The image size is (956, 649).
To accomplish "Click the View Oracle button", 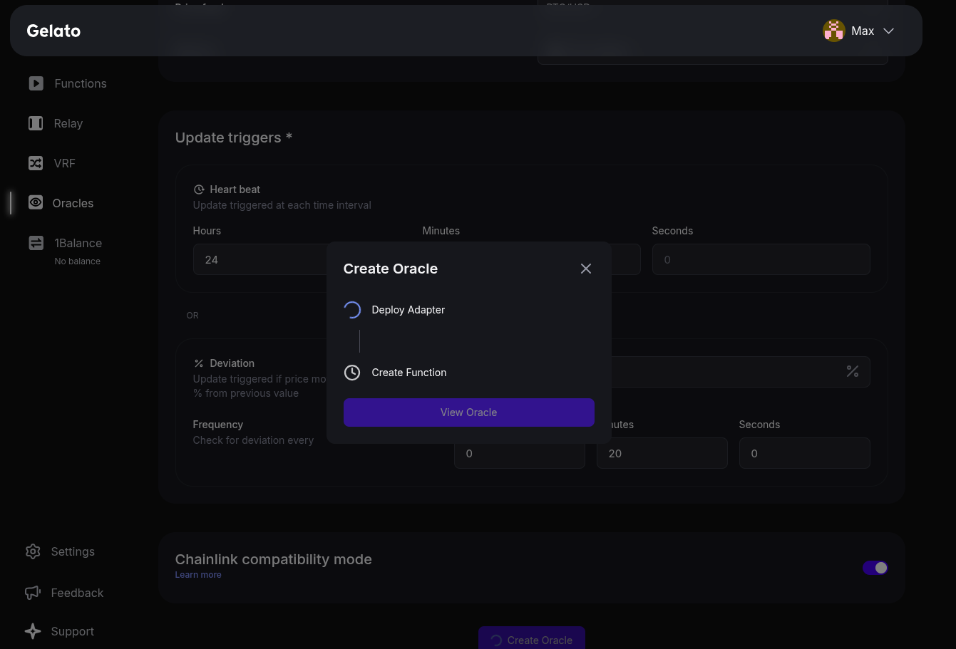I will click(x=469, y=412).
